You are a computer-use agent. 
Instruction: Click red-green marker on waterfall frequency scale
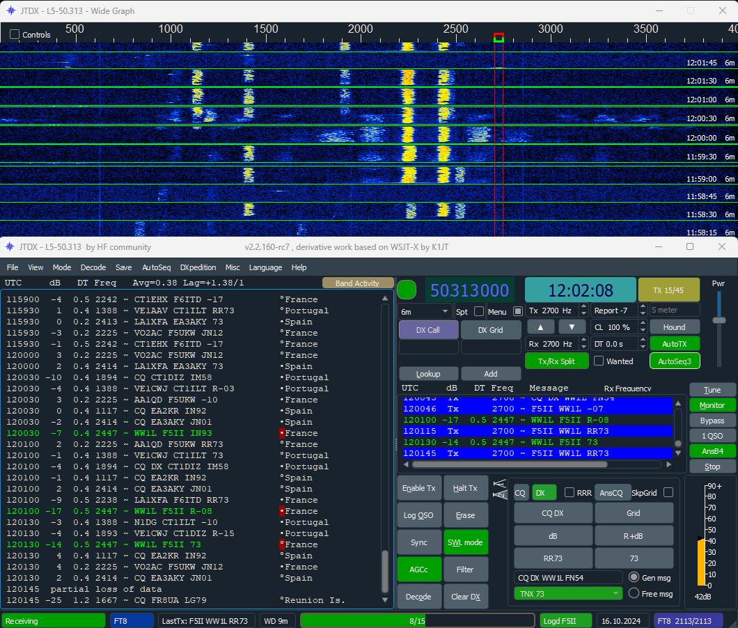coord(499,38)
